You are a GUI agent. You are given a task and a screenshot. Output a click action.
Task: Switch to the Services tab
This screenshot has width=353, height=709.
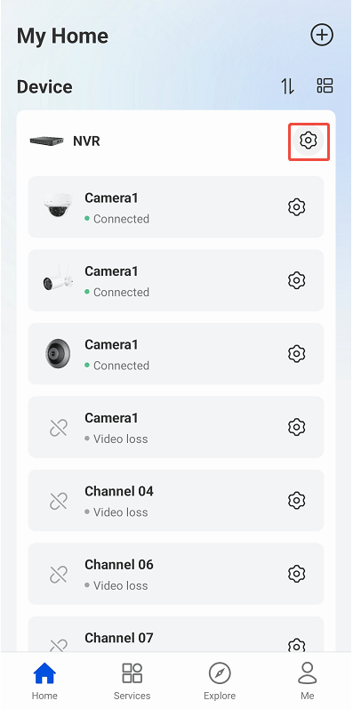click(x=132, y=681)
